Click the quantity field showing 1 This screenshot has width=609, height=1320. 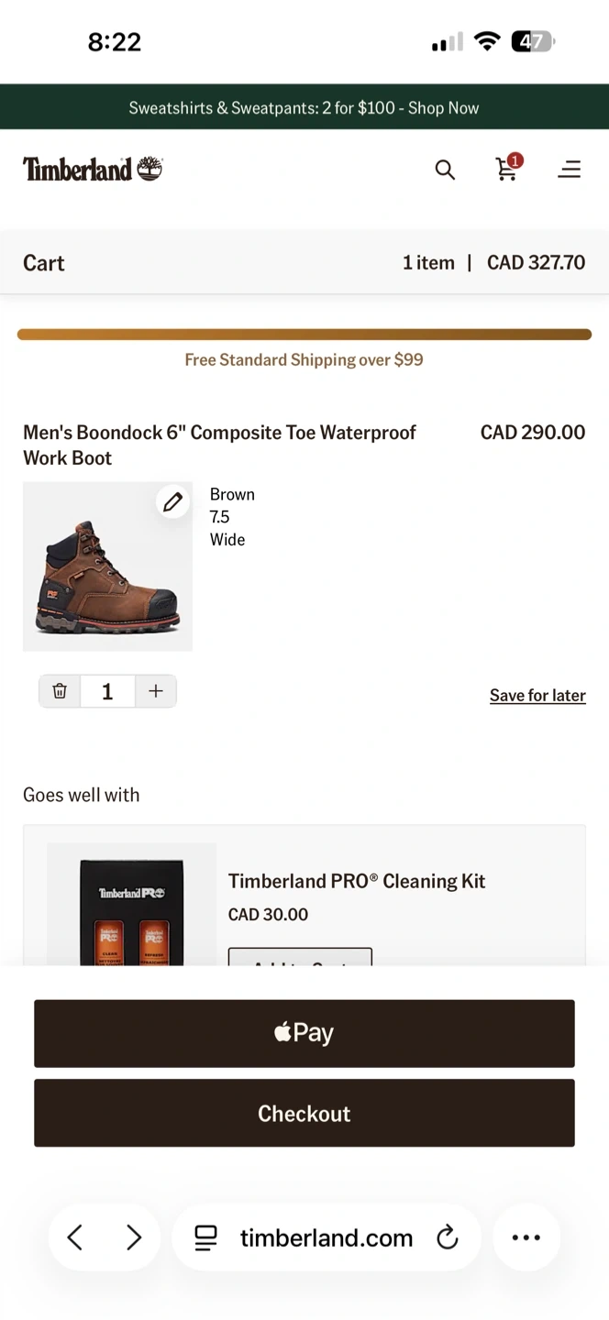107,691
